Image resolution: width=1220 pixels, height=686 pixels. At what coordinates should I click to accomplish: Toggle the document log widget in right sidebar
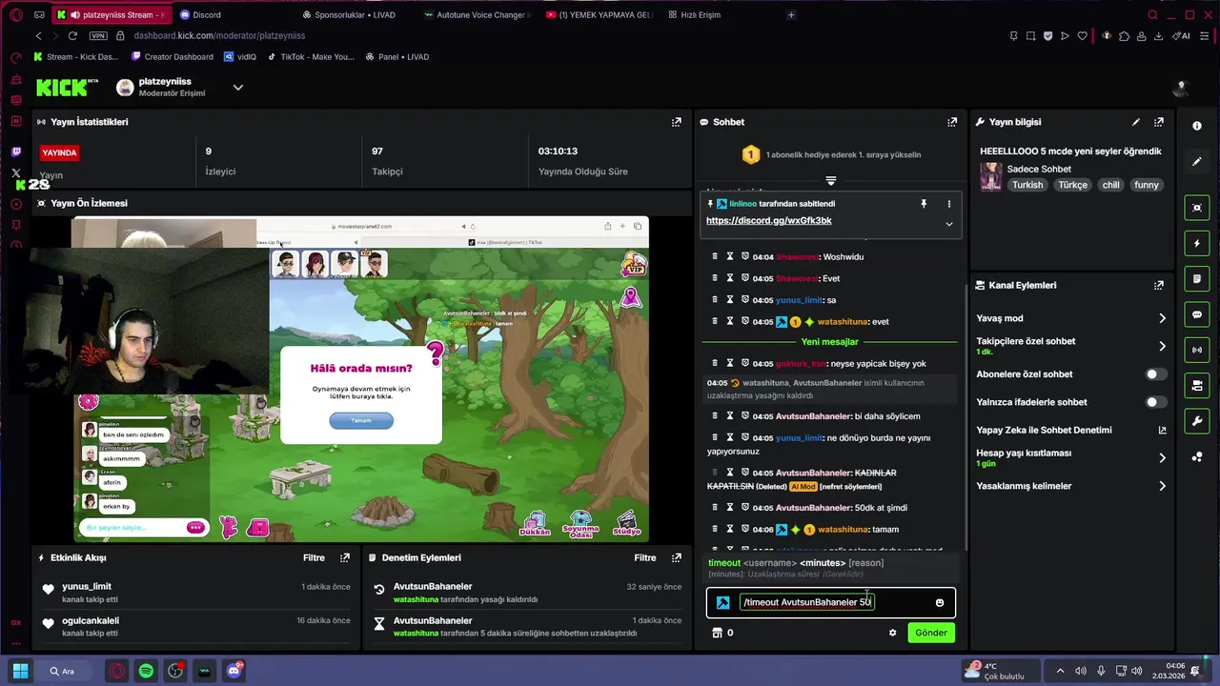(1197, 279)
